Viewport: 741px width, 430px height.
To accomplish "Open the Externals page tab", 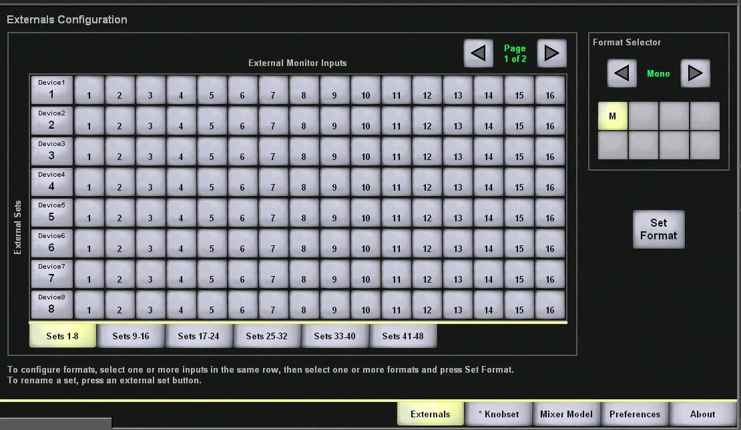I will coord(431,414).
